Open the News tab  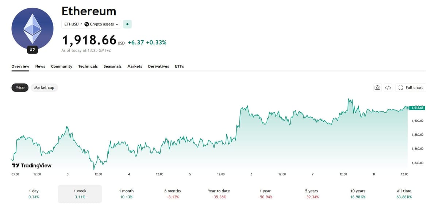(x=40, y=66)
